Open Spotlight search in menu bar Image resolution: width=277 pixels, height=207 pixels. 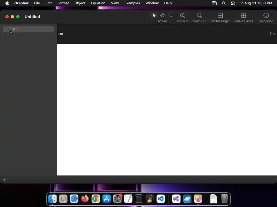(224, 3)
